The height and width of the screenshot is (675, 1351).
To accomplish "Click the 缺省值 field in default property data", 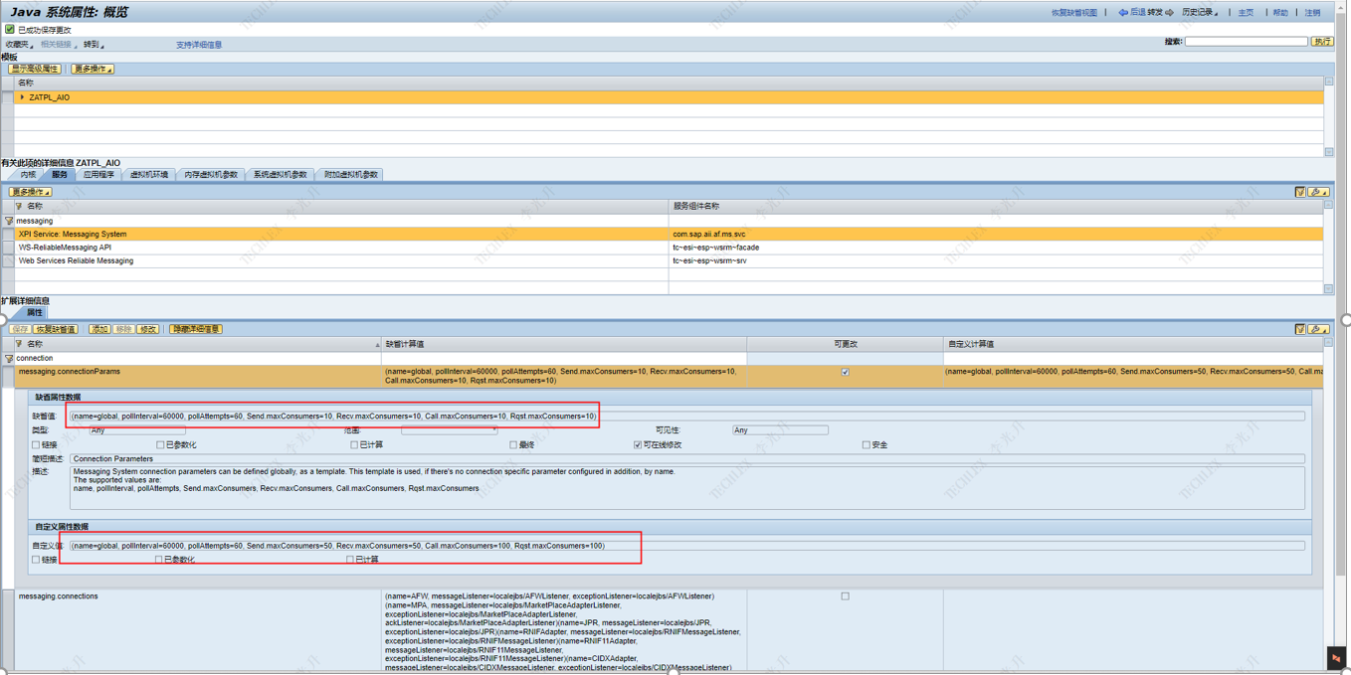I will pyautogui.click(x=686, y=417).
